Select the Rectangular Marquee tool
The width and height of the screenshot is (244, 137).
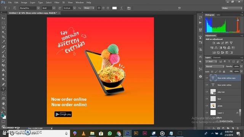[x=3, y=23]
